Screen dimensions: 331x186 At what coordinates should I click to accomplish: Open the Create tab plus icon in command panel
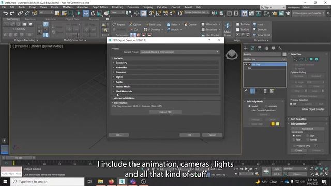pyautogui.click(x=246, y=48)
